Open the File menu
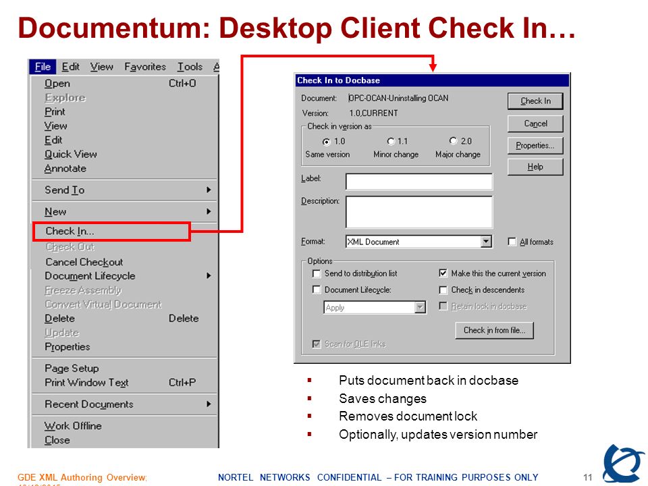 tap(43, 67)
